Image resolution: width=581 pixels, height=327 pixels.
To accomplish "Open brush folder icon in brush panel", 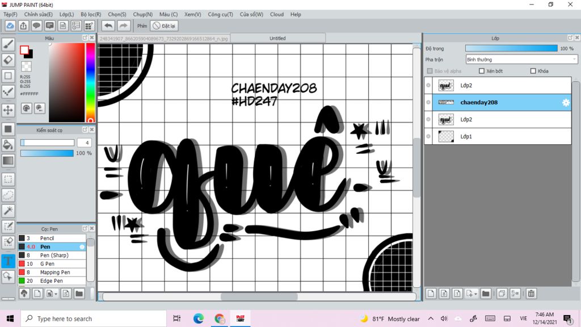I will coord(79,294).
